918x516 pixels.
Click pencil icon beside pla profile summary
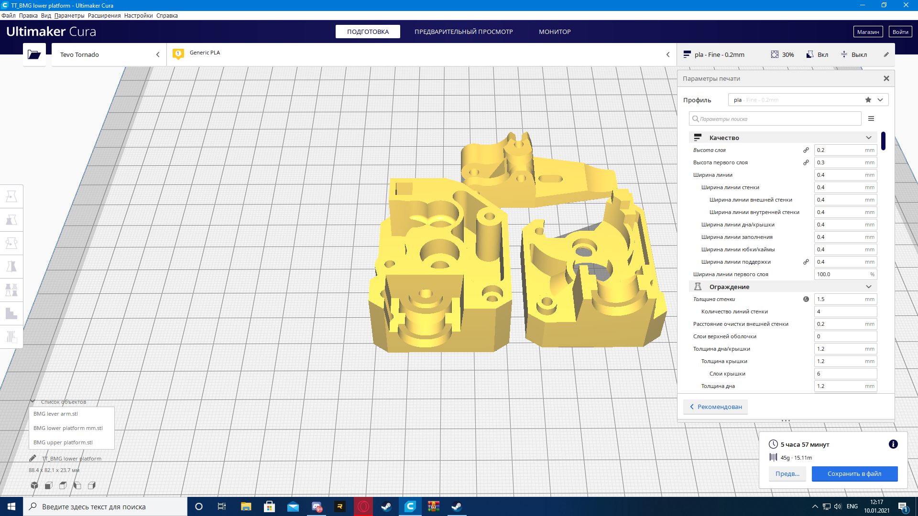pyautogui.click(x=886, y=54)
